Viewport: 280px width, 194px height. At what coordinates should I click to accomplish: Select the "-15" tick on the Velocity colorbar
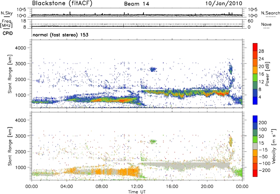tap(263, 150)
